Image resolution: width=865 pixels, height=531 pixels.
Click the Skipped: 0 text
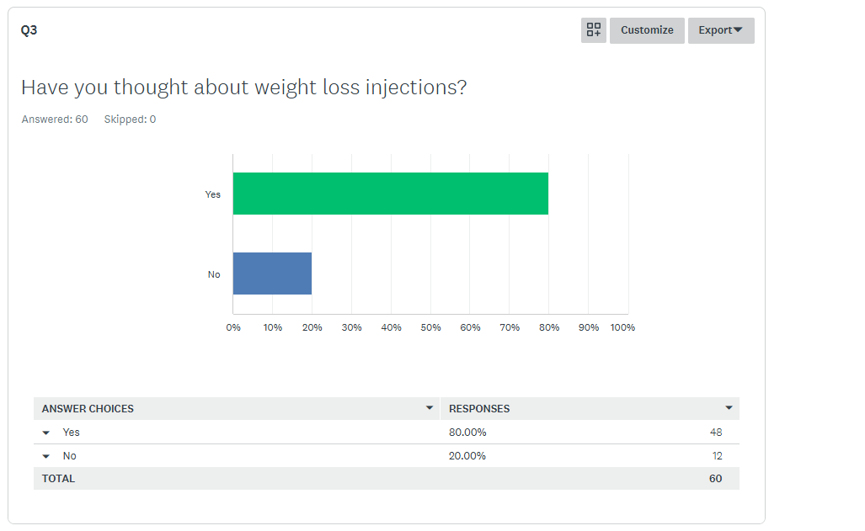(130, 119)
